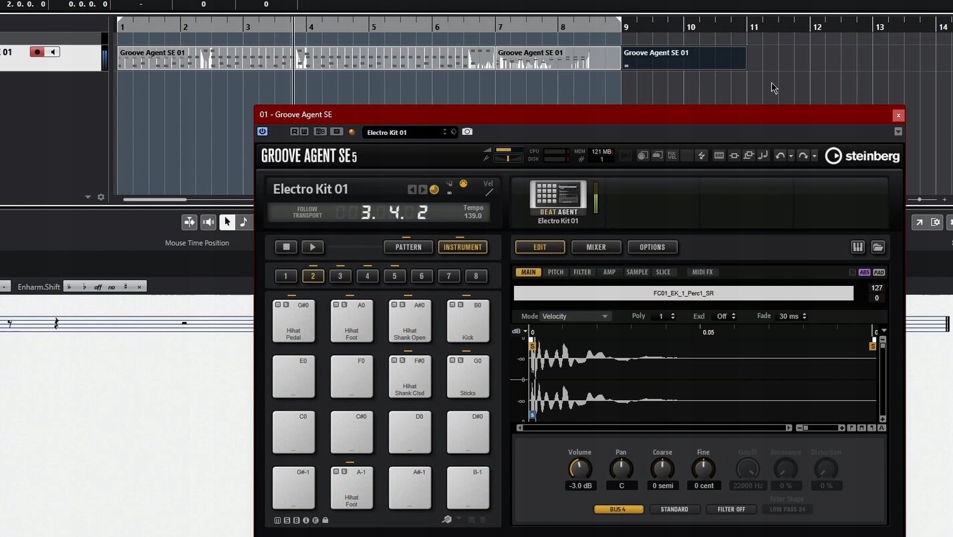
Task: Enable Write automation W button
Action: point(304,132)
